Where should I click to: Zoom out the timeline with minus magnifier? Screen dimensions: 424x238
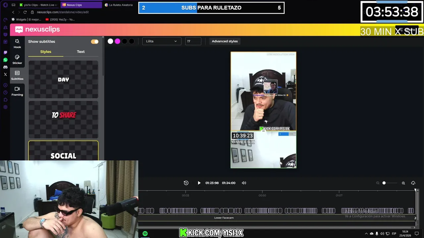(x=378, y=183)
